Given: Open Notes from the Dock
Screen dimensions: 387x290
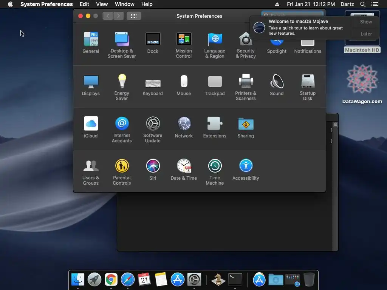Looking at the screenshot, I should pos(161,279).
